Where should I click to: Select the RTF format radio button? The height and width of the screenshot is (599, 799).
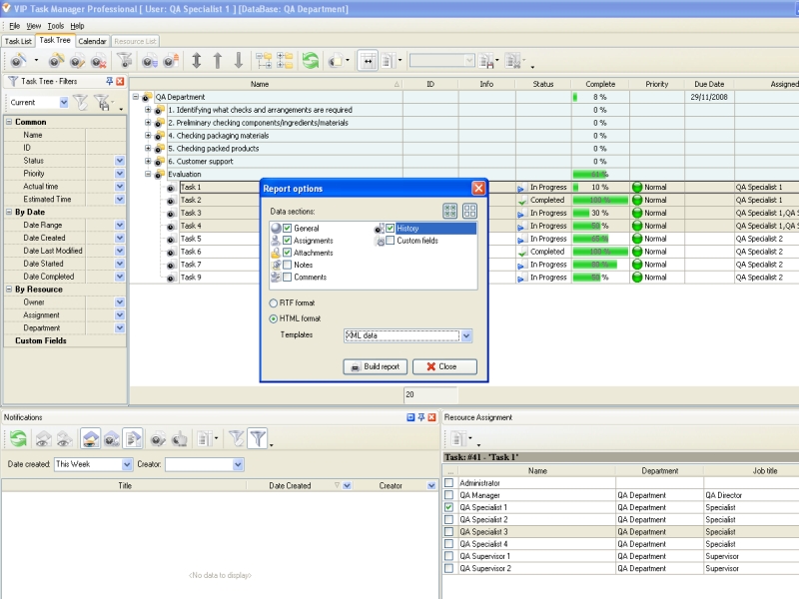point(274,303)
